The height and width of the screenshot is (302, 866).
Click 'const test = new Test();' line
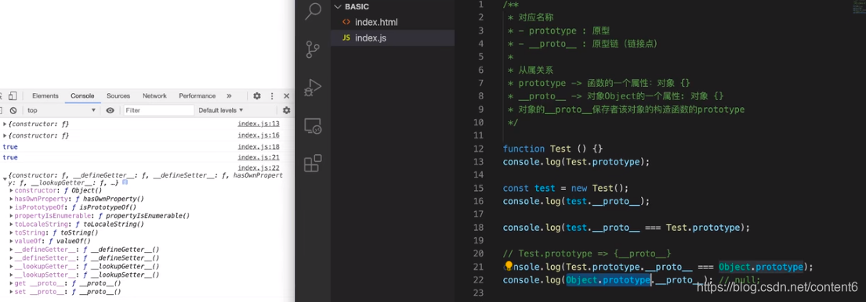pyautogui.click(x=566, y=188)
